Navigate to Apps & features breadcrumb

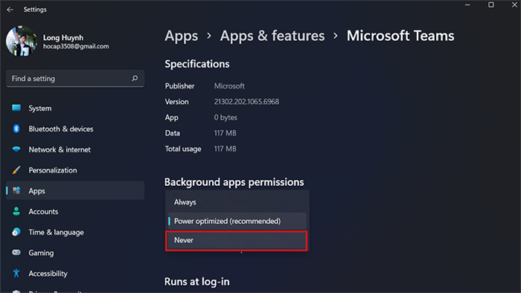pyautogui.click(x=272, y=36)
